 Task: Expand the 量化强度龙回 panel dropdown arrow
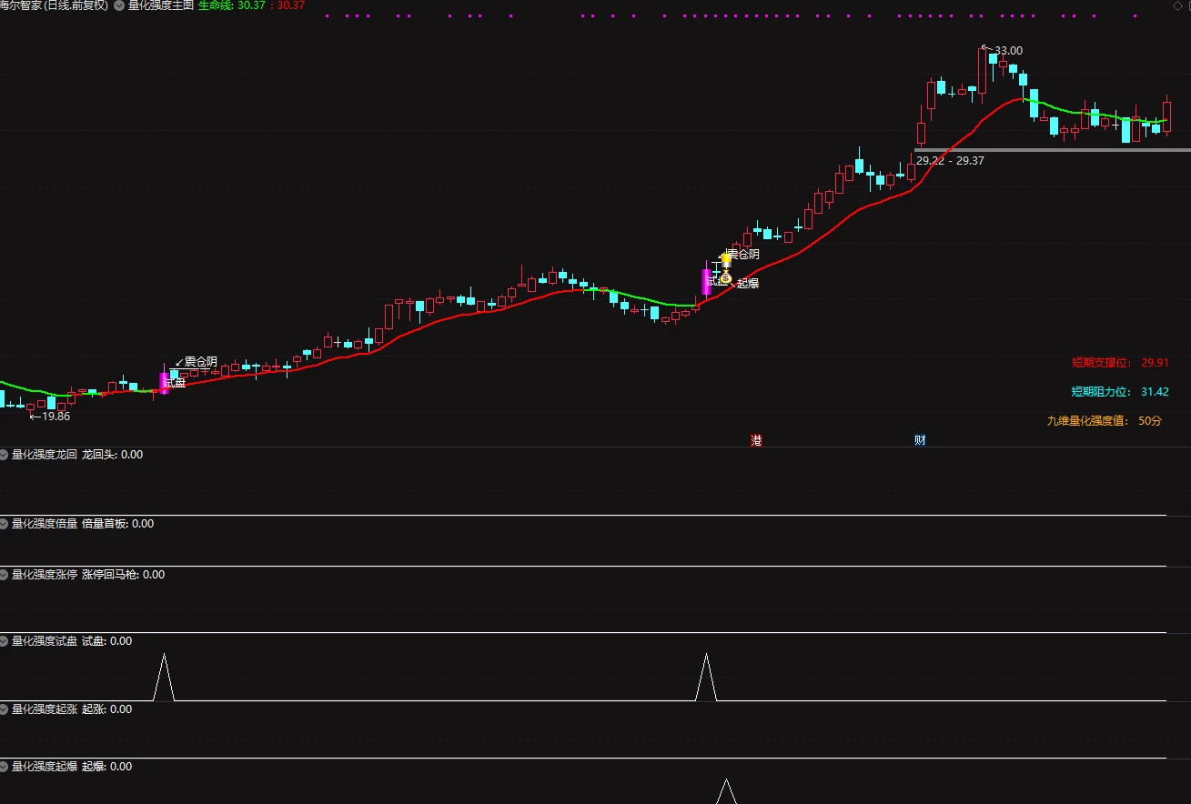point(5,454)
